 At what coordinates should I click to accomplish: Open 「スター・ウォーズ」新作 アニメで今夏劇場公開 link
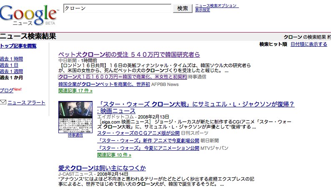pyautogui.click(x=148, y=141)
